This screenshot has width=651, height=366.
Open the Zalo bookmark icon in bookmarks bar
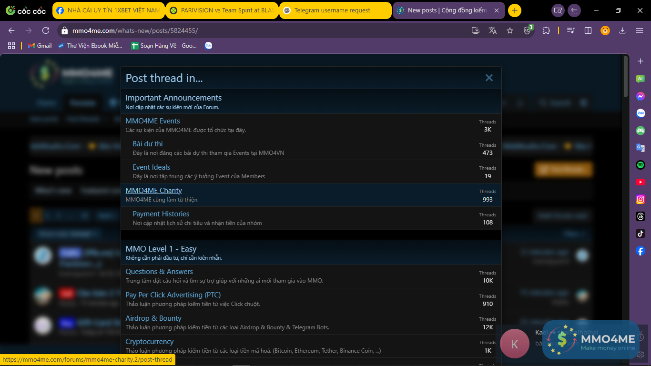click(x=208, y=46)
